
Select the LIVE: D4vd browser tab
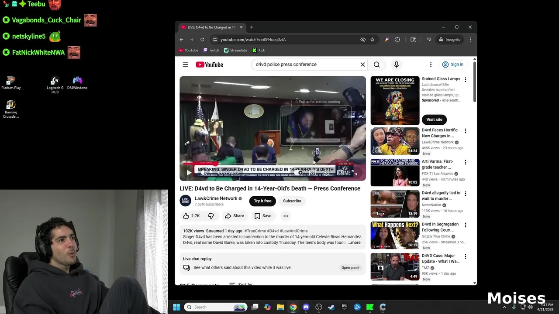pyautogui.click(x=212, y=27)
